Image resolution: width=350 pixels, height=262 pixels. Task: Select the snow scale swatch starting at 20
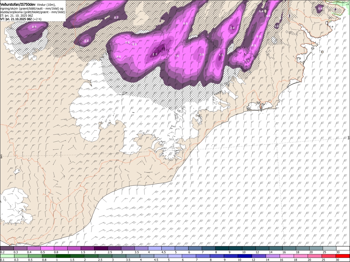point(316,248)
